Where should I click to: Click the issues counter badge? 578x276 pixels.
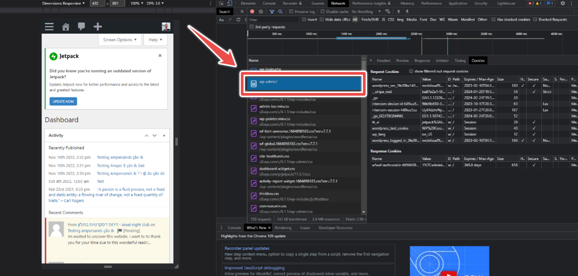coord(550,3)
